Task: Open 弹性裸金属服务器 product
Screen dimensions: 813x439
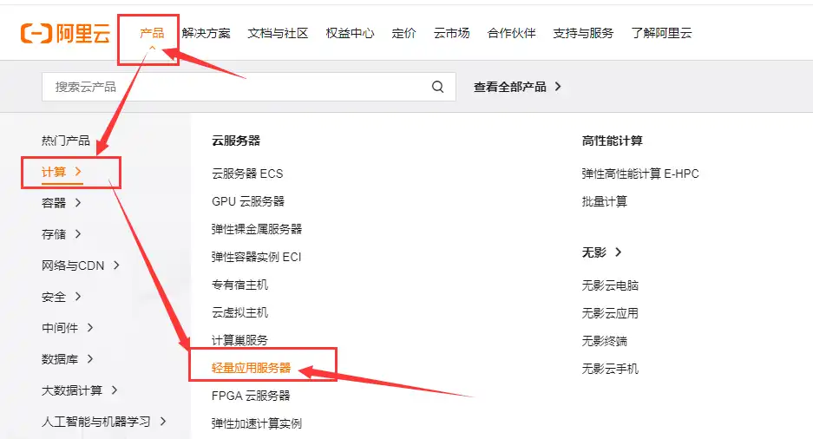Action: click(257, 229)
